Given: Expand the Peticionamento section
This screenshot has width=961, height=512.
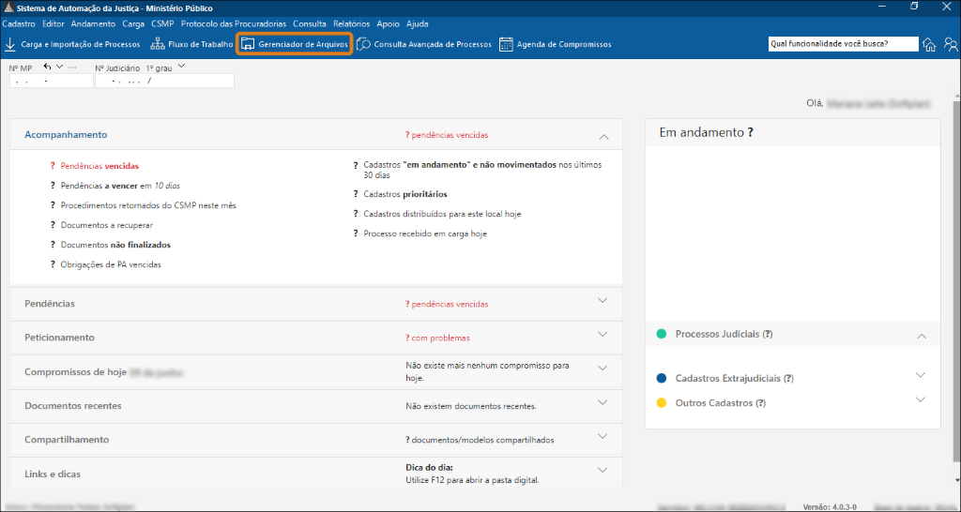Looking at the screenshot, I should [x=603, y=334].
